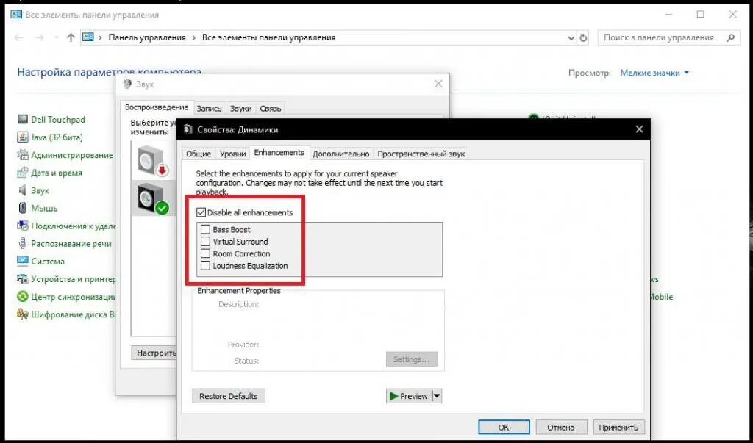The width and height of the screenshot is (753, 443).
Task: Open the Preview button dropdown arrow
Action: point(437,396)
